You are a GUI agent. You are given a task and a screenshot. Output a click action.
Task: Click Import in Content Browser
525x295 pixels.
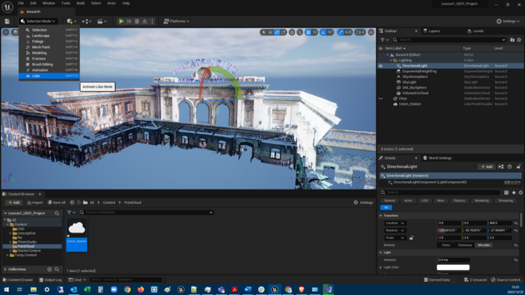(x=35, y=203)
